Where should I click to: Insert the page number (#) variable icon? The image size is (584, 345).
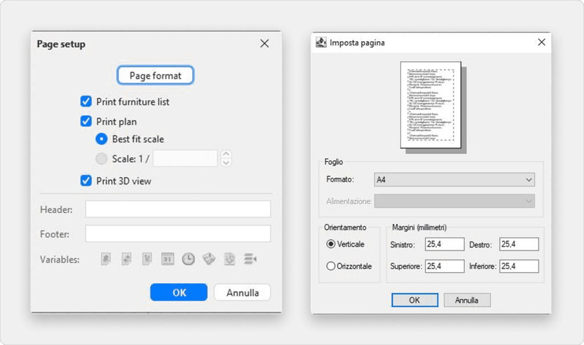click(106, 259)
